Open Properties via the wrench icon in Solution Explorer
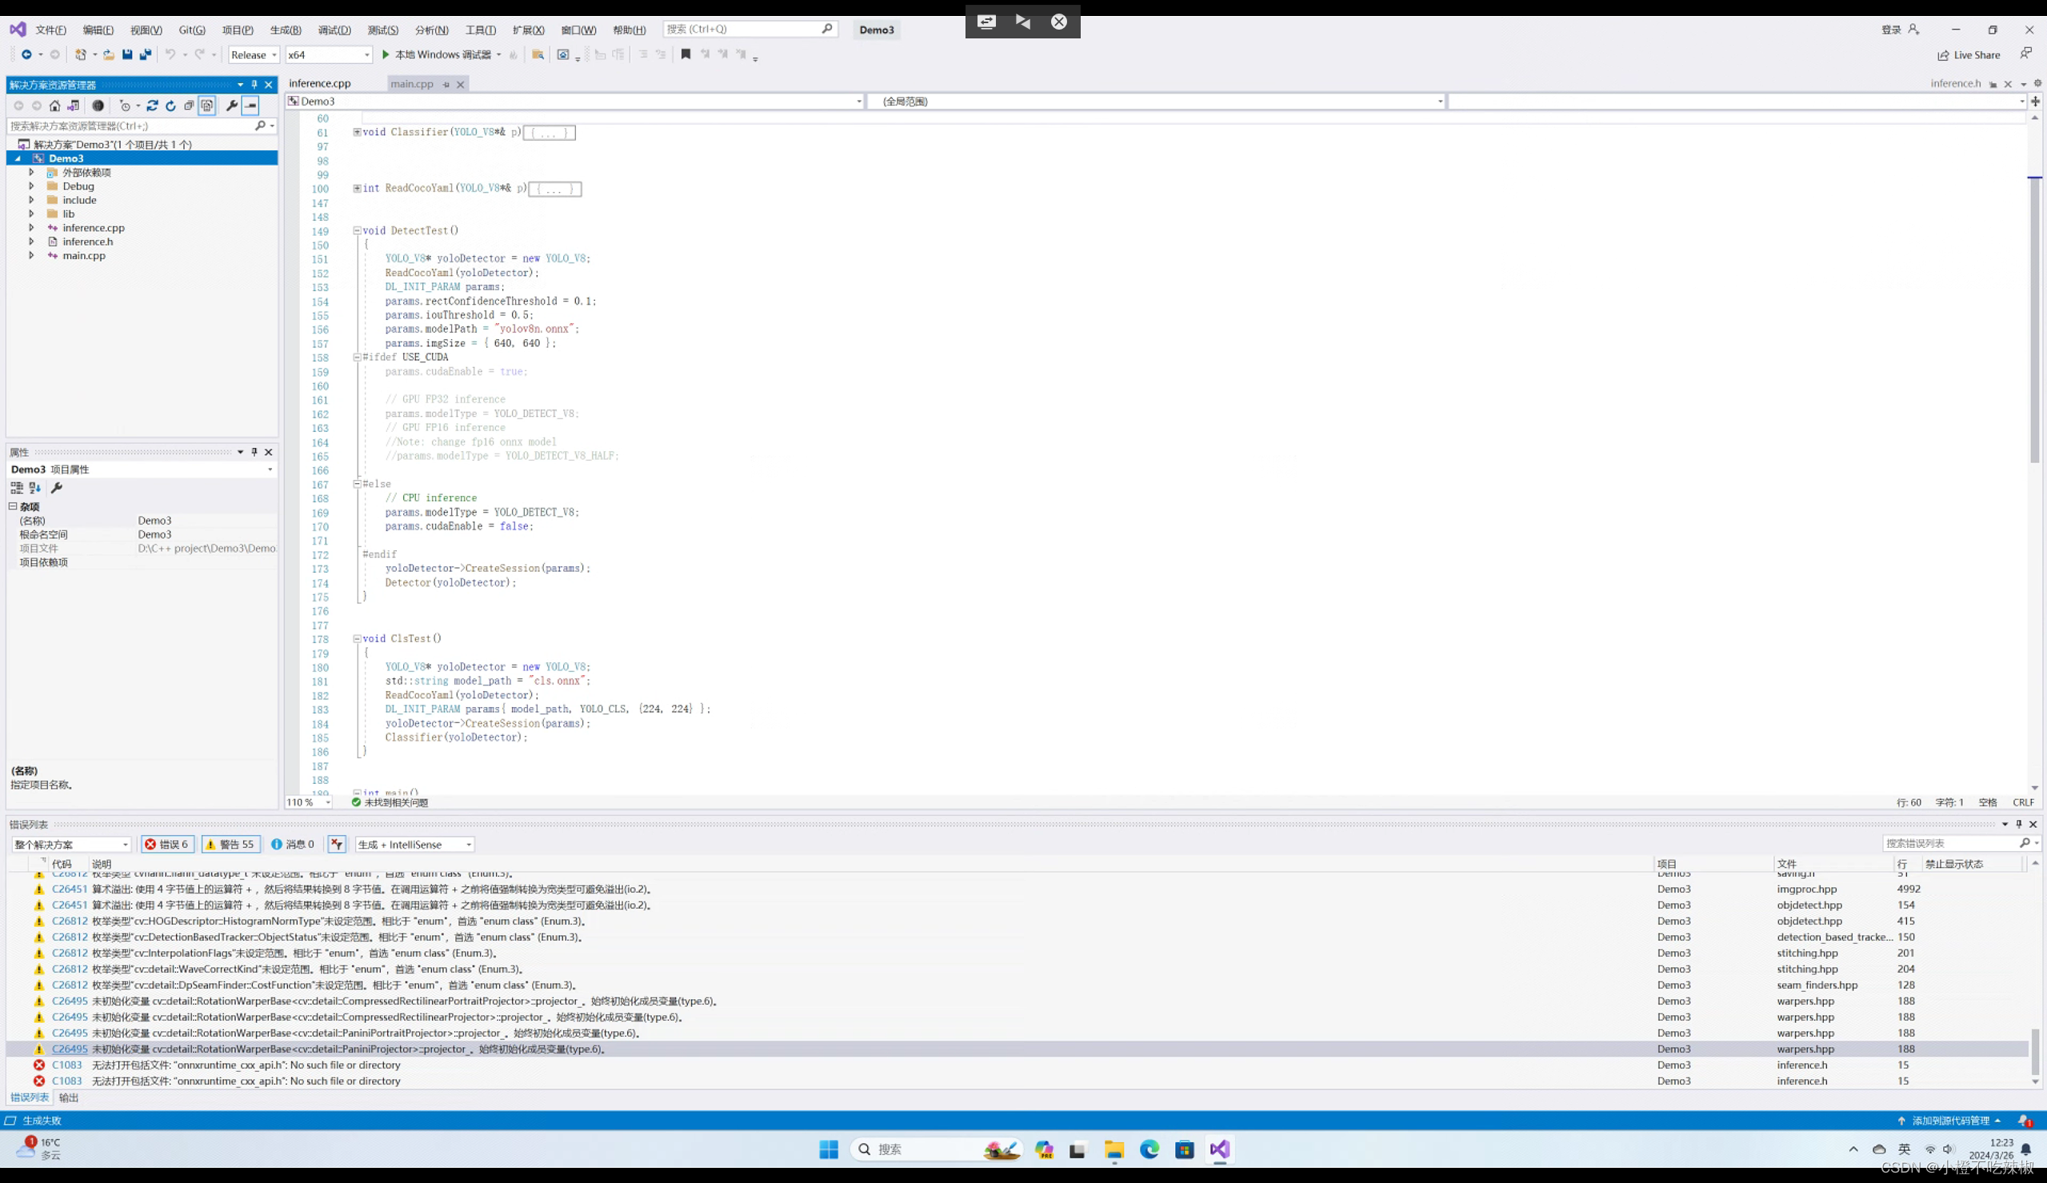The height and width of the screenshot is (1183, 2047). pyautogui.click(x=231, y=106)
